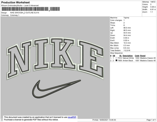Click machine value 'Tajima'
The width and height of the screenshot is (157, 122).
tap(126, 18)
